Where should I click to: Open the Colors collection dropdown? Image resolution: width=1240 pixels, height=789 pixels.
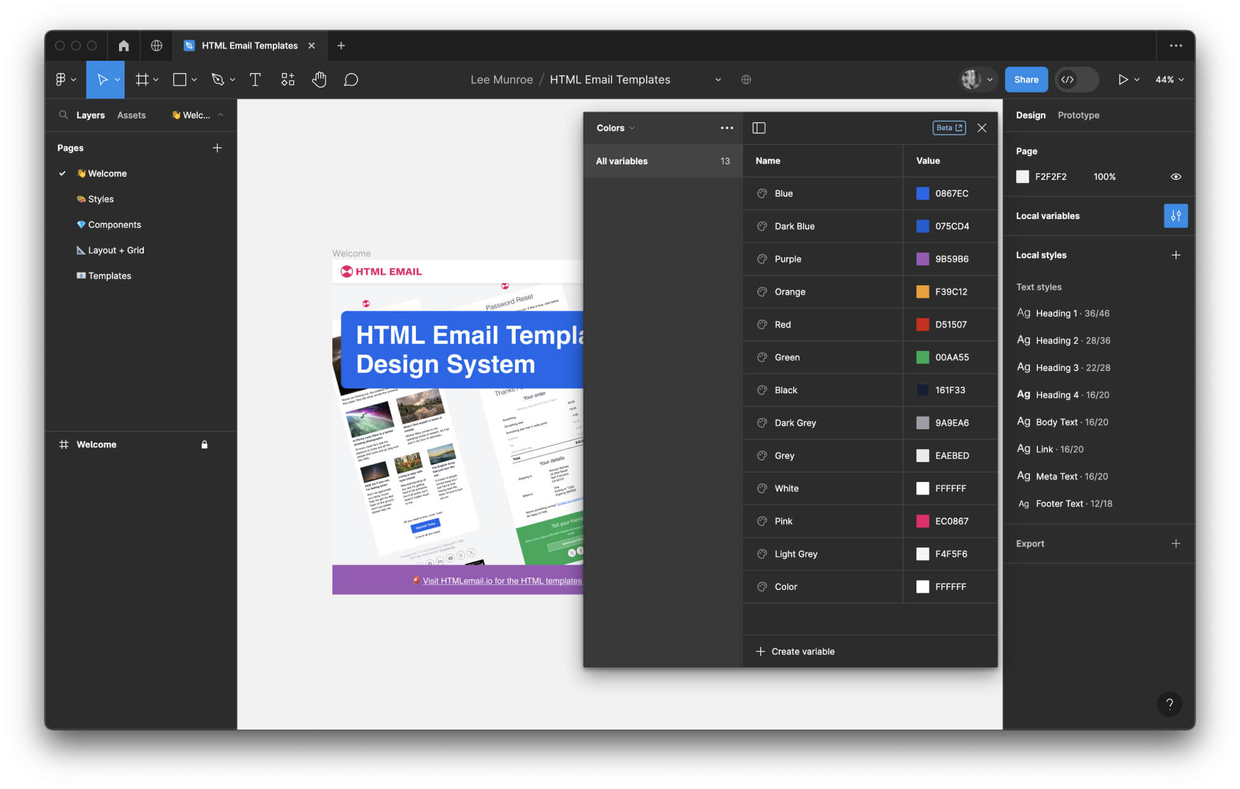[x=616, y=128]
